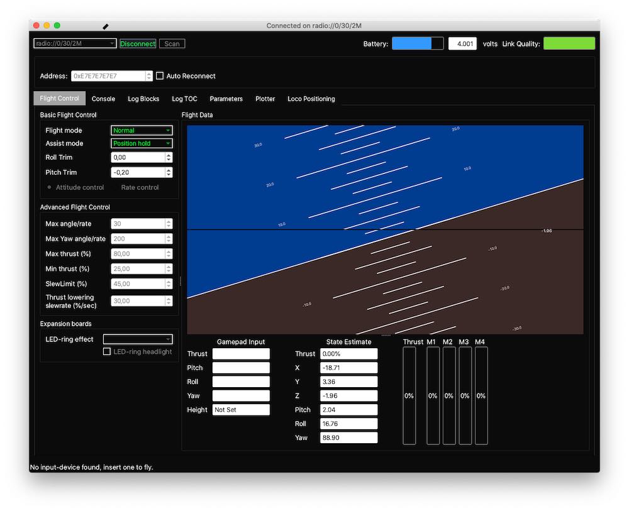Click the Scan button

click(172, 44)
